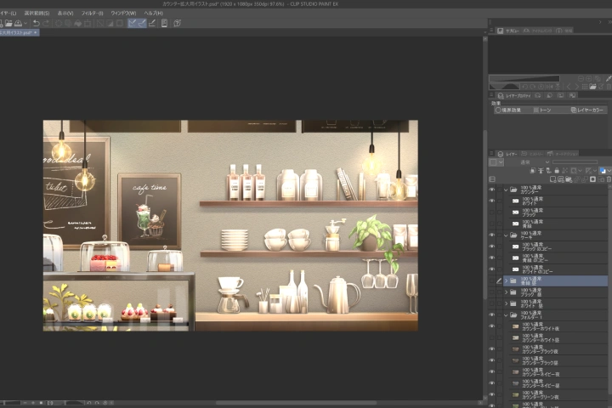Open the help support toolbar icon
The image size is (612, 408).
coord(177,23)
